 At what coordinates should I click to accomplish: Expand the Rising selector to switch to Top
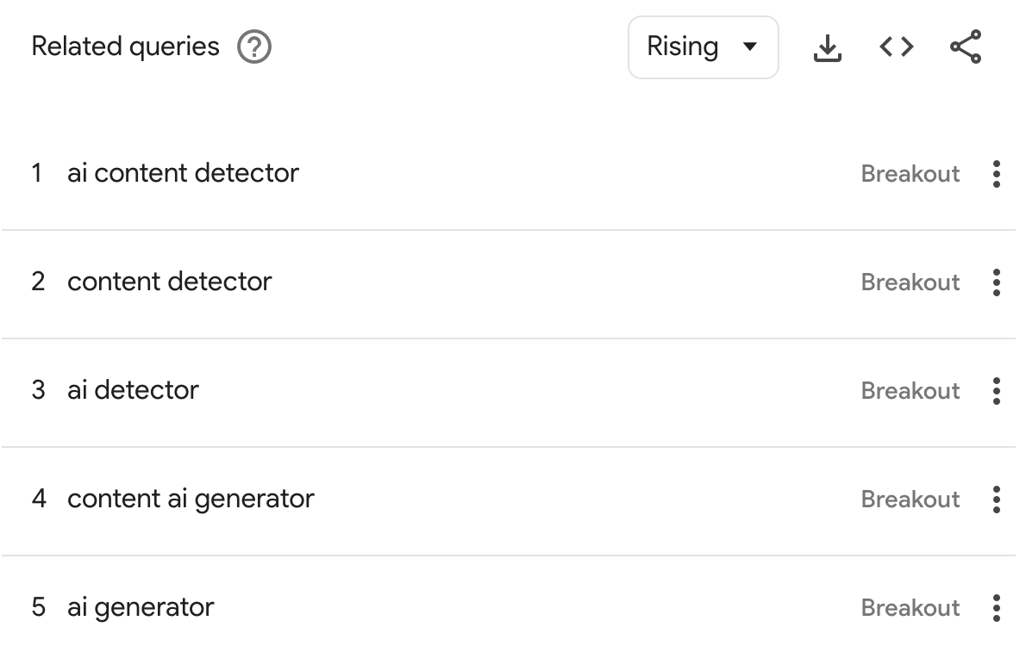[x=703, y=47]
